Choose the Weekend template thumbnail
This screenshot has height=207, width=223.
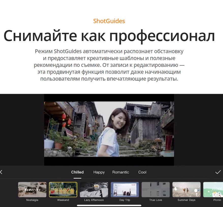(63, 190)
